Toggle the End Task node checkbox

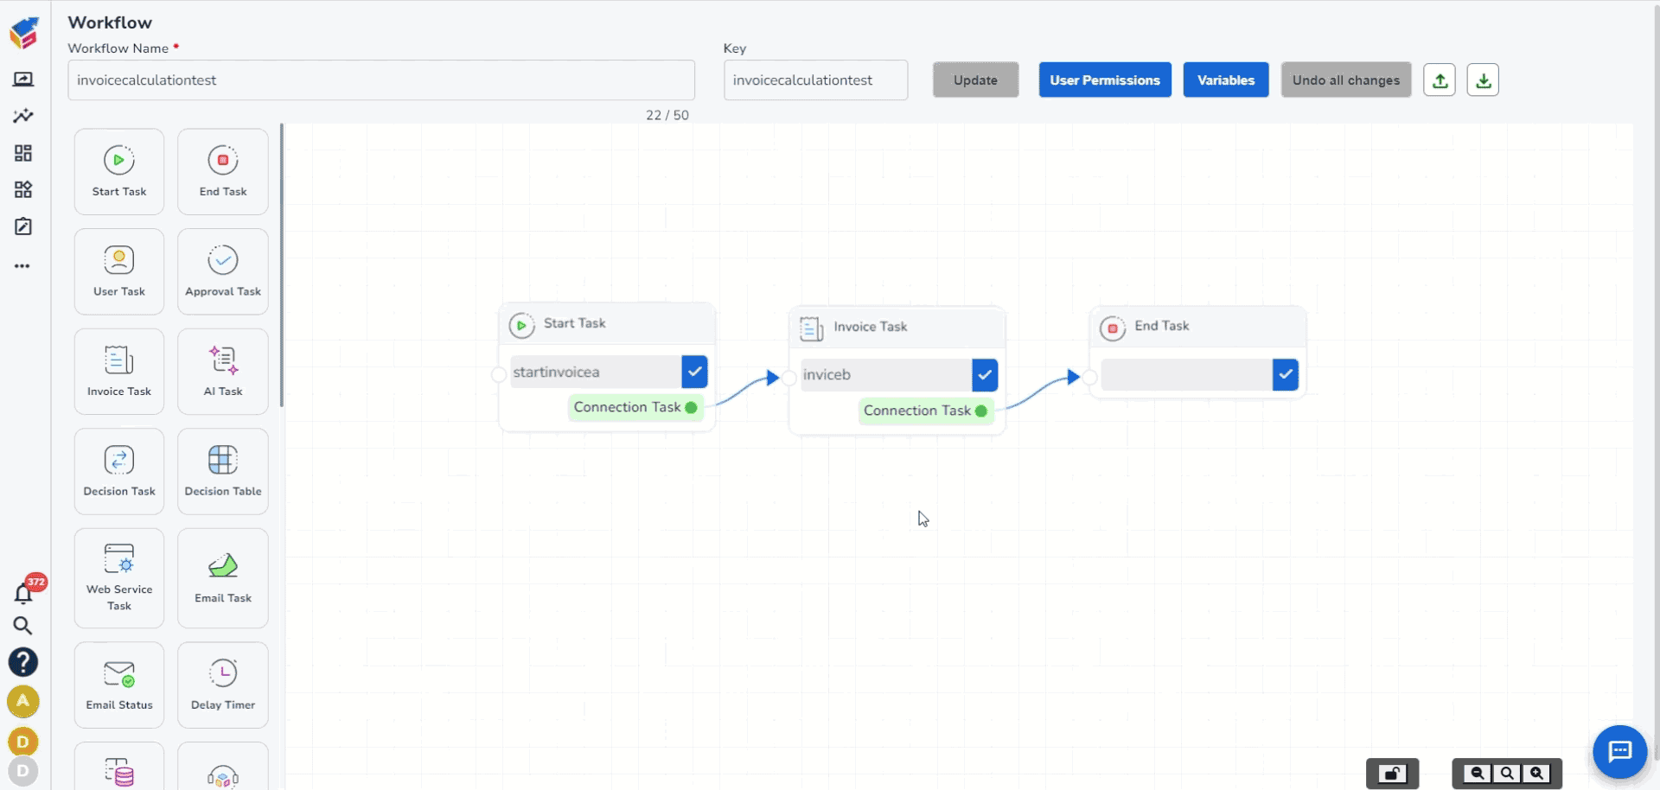[x=1286, y=374]
